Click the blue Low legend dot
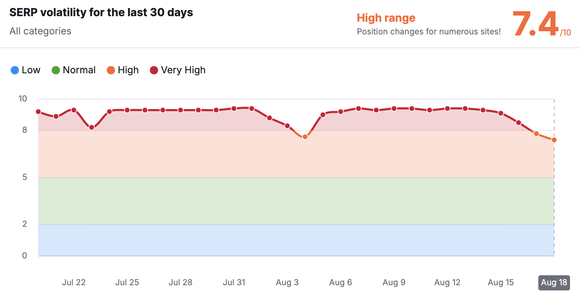The width and height of the screenshot is (580, 298). 15,70
